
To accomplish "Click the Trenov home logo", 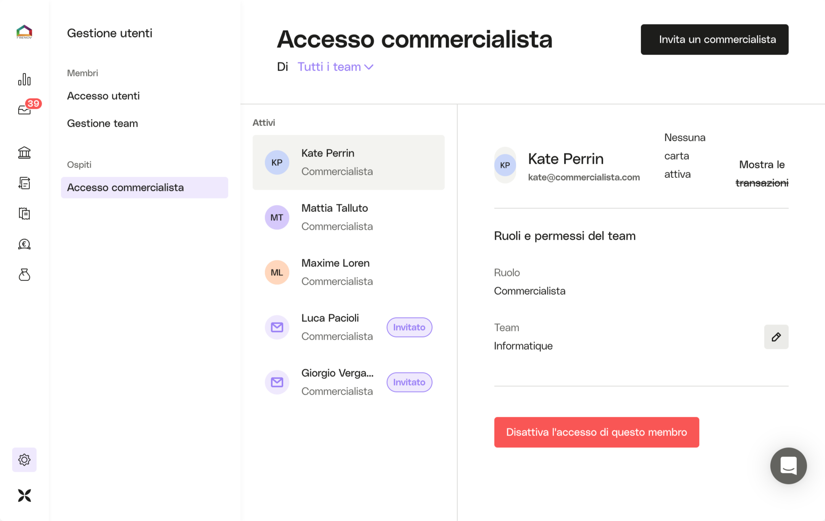I will click(24, 32).
